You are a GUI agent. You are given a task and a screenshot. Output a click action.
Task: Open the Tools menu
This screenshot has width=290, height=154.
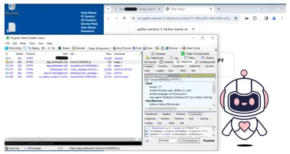[x=32, y=43]
